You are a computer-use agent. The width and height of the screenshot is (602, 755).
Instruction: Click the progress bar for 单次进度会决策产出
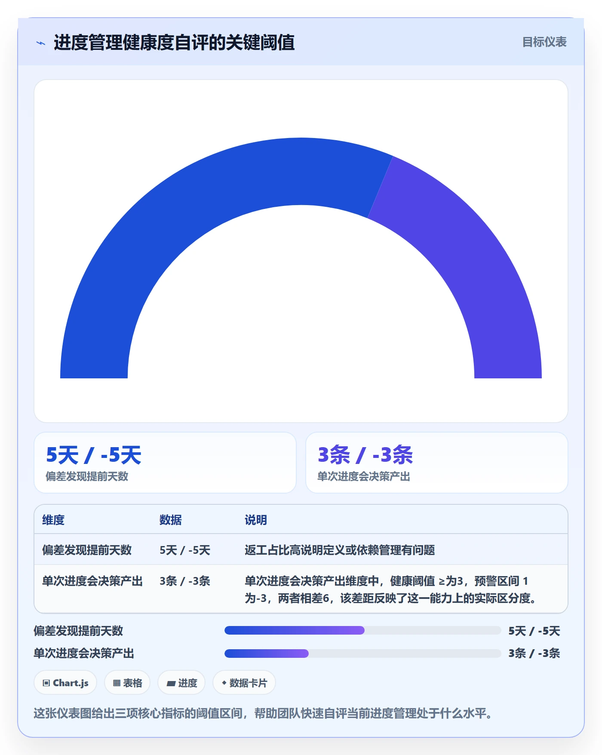pos(362,654)
